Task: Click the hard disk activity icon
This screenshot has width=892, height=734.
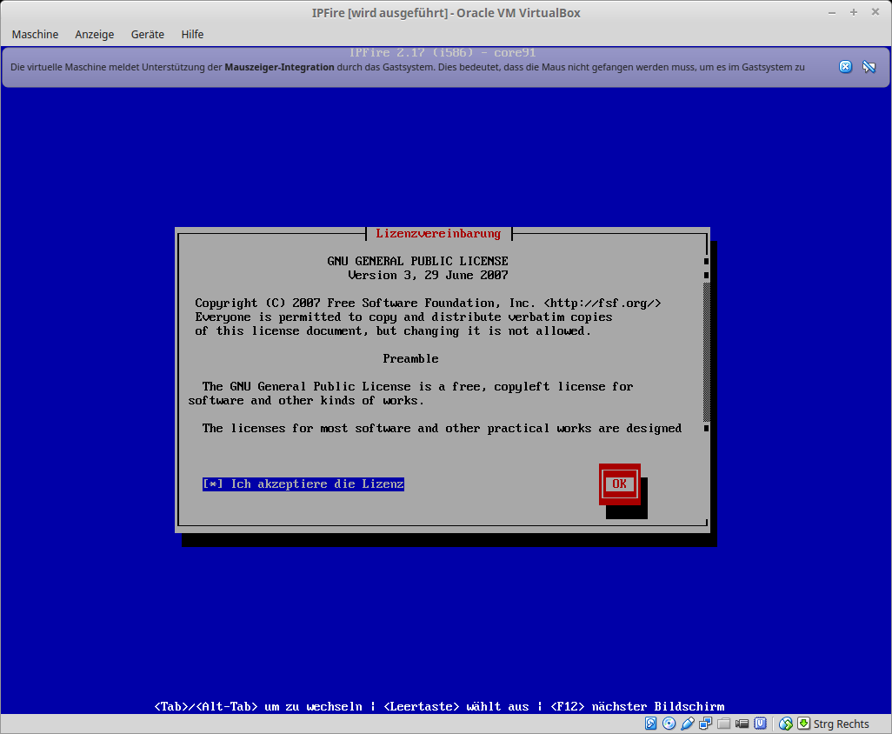Action: pyautogui.click(x=651, y=724)
